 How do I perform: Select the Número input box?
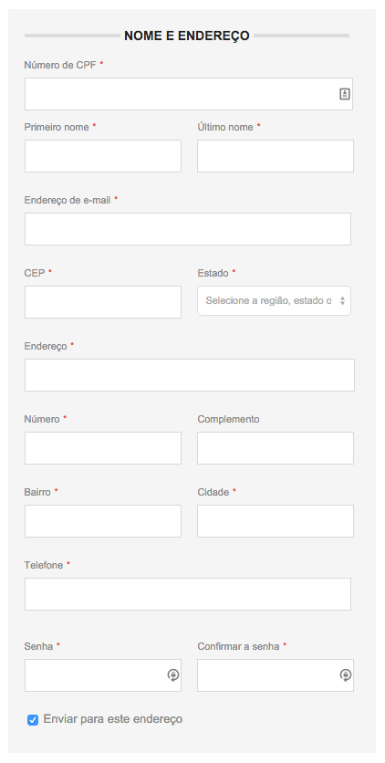103,448
